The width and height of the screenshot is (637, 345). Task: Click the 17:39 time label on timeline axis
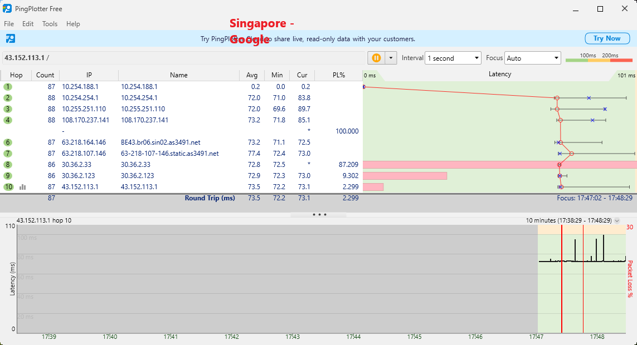click(x=48, y=337)
